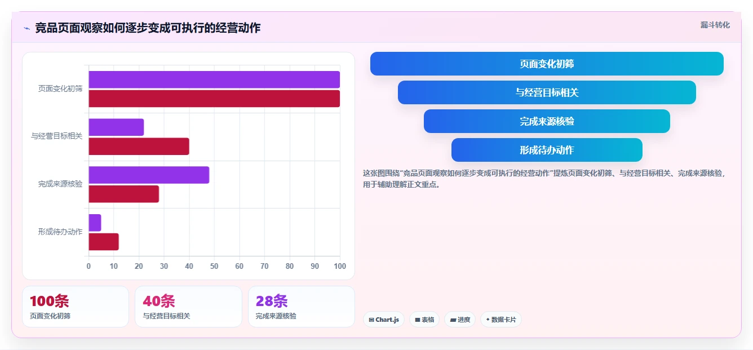Click the description paragraph starting 这张图围绕
Image resolution: width=753 pixels, height=350 pixels.
[544, 179]
